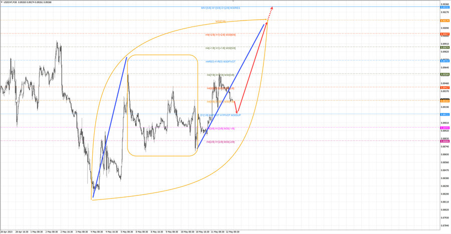Click the 10 May 16:30 time axis label

click(x=202, y=231)
